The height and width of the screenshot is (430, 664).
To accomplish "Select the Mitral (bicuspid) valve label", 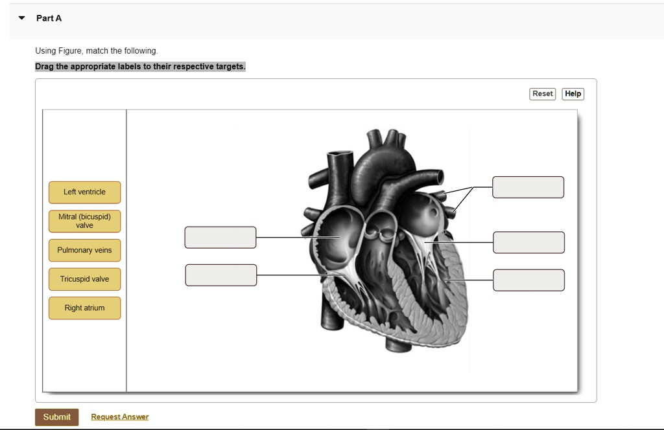I will [x=84, y=221].
